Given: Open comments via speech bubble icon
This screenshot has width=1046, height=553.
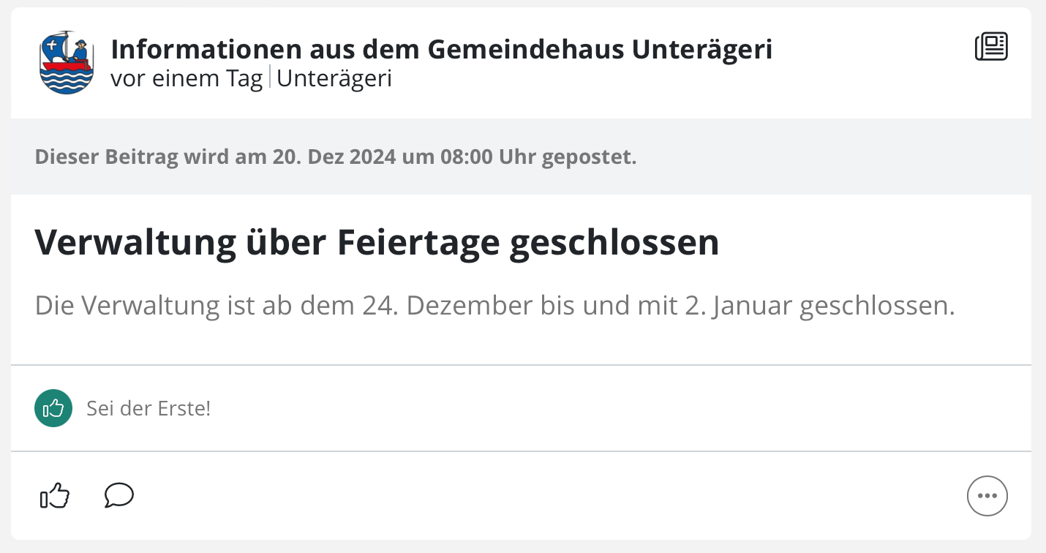Looking at the screenshot, I should (119, 495).
